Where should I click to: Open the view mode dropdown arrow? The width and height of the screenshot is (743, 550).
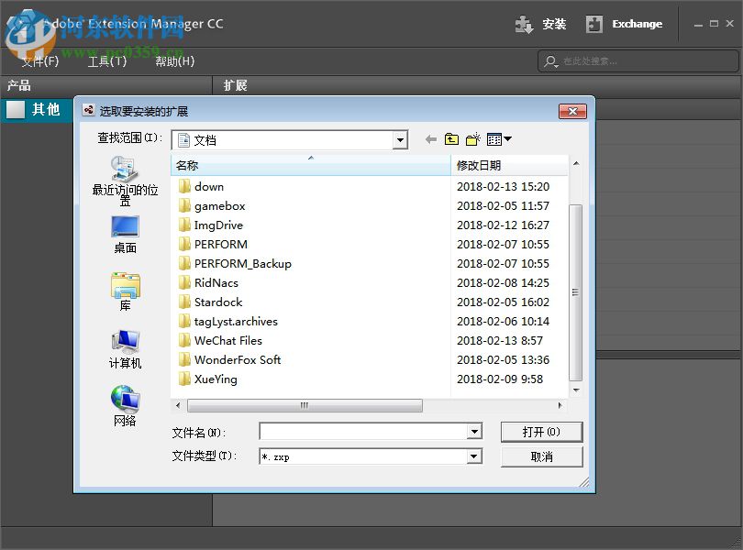(x=506, y=139)
